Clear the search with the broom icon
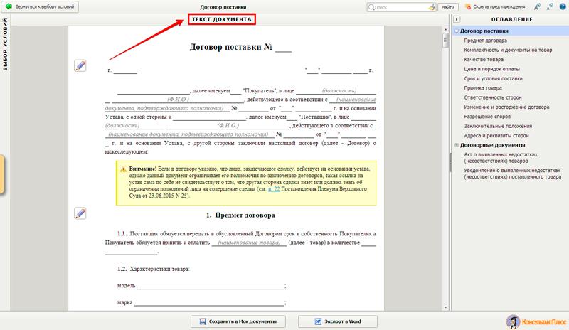 pyautogui.click(x=432, y=7)
